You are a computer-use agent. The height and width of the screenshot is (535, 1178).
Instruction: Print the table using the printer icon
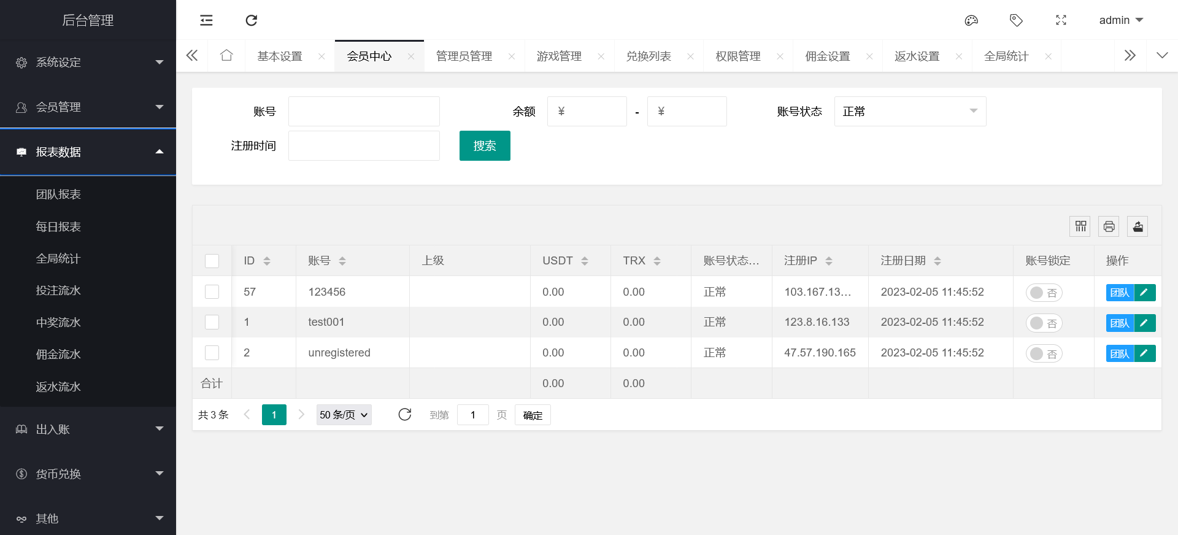(x=1109, y=226)
